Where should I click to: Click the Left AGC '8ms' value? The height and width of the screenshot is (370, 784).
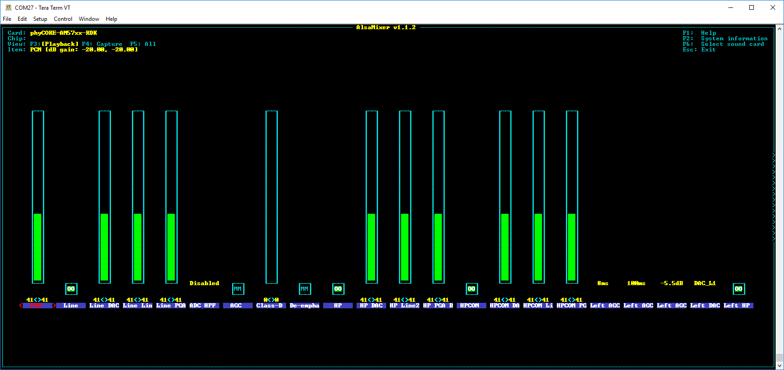click(x=603, y=283)
